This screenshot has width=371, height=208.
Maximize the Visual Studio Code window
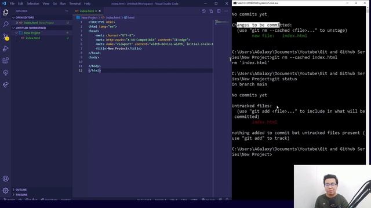(216, 3)
